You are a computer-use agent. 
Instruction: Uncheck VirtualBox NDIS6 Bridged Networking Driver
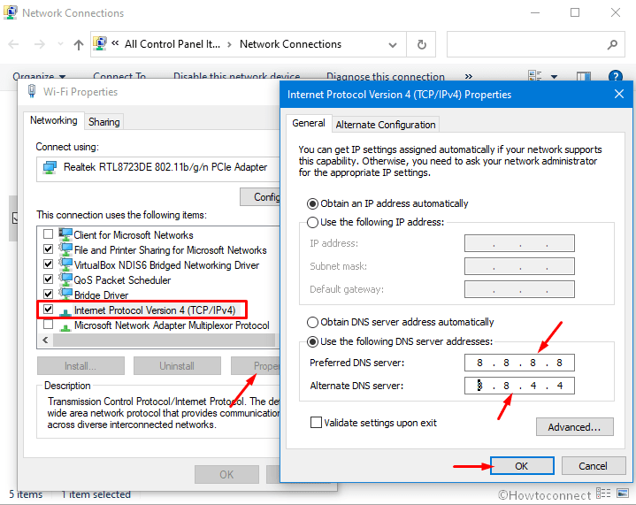pos(48,264)
